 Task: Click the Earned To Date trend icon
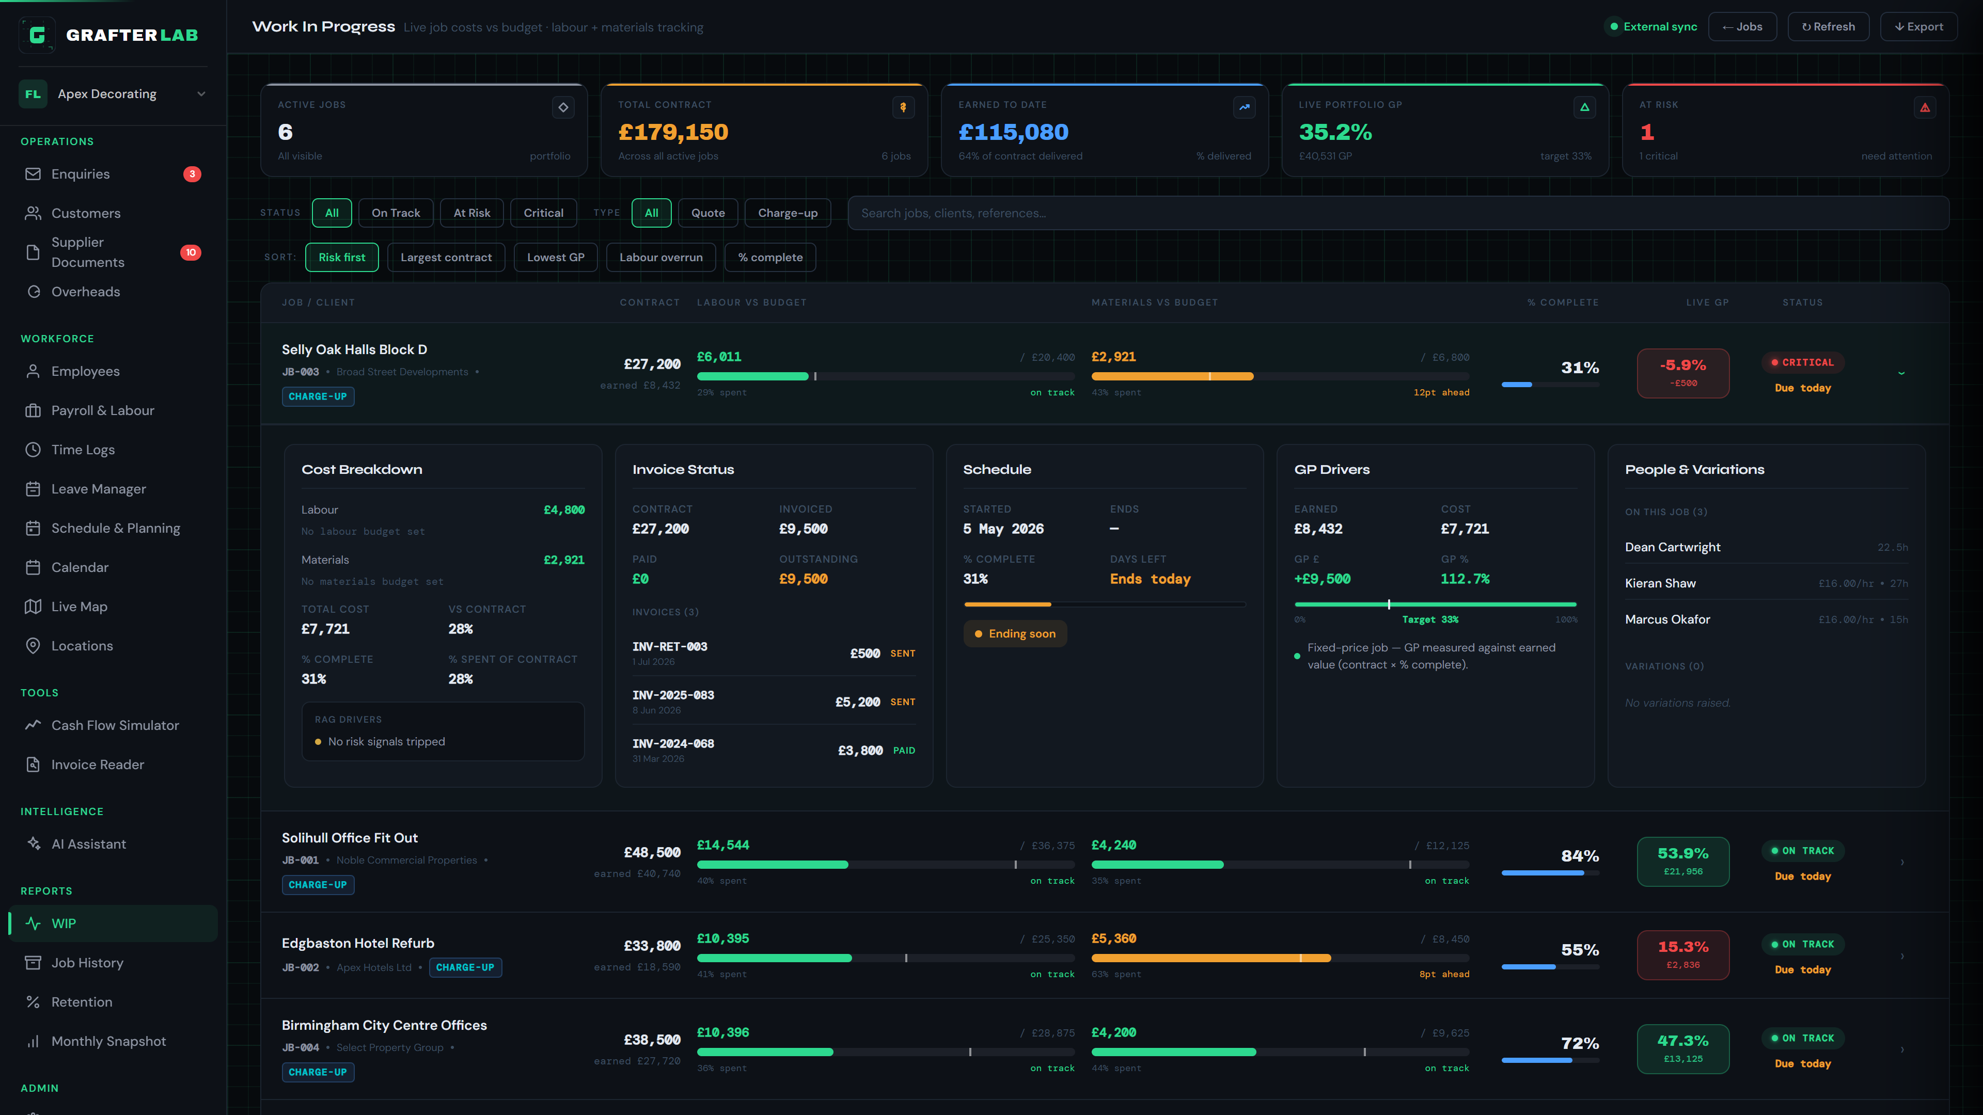pos(1244,108)
